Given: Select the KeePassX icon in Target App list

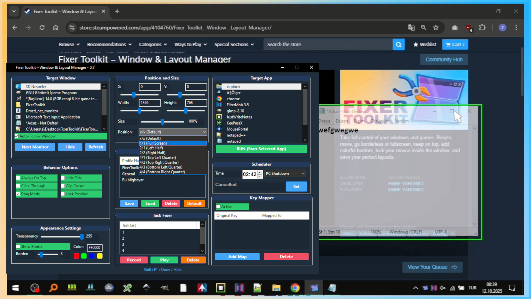Looking at the screenshot, I should pyautogui.click(x=219, y=123).
